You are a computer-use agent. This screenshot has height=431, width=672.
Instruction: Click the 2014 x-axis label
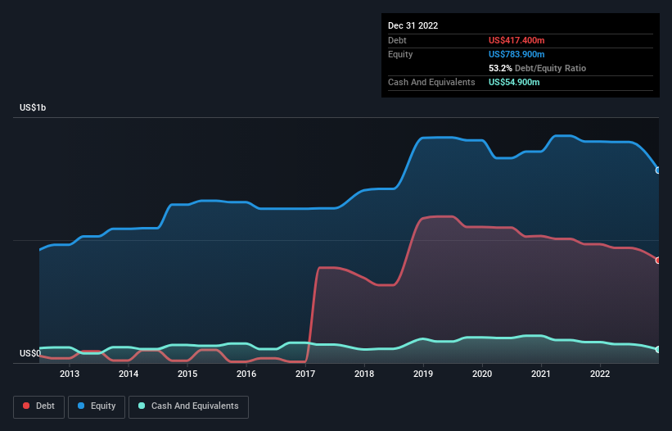pos(129,374)
